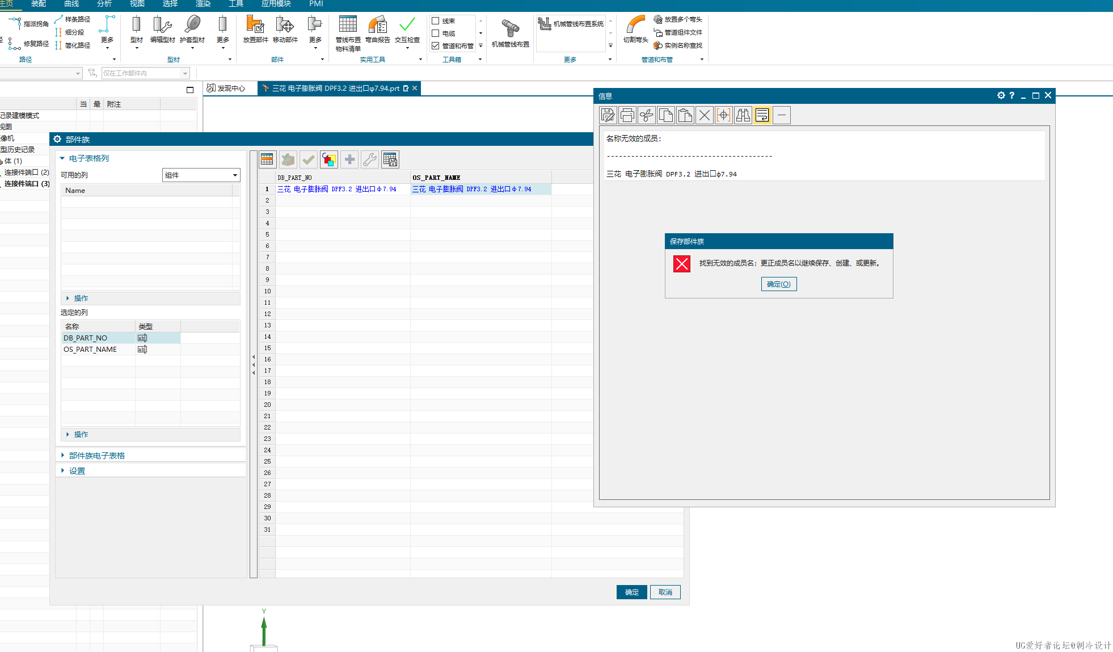This screenshot has height=652, width=1113.
Task: Click the 指派拐角 path tool
Action: pos(28,24)
